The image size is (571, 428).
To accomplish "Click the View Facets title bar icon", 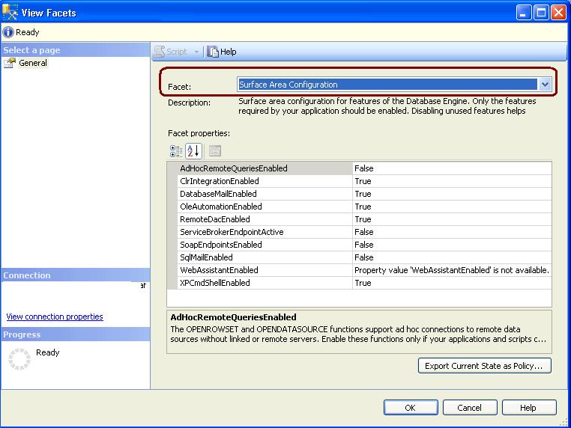I will click(10, 12).
